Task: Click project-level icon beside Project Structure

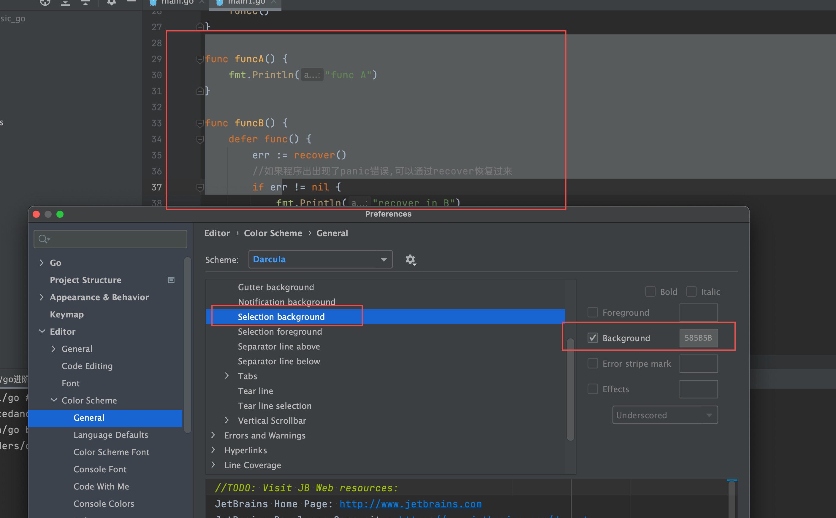Action: click(171, 280)
